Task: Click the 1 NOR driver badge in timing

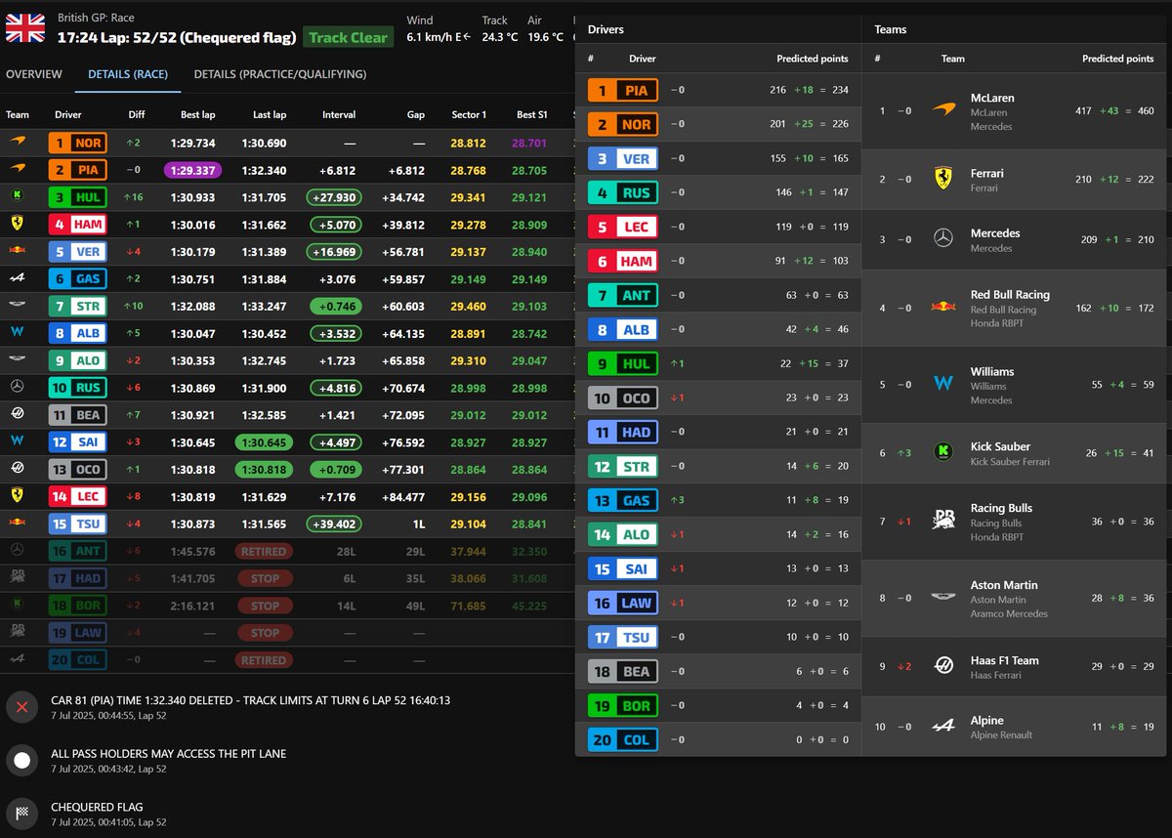Action: tap(77, 144)
